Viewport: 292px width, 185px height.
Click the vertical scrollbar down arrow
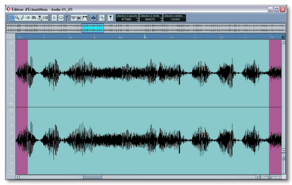pyautogui.click(x=283, y=150)
